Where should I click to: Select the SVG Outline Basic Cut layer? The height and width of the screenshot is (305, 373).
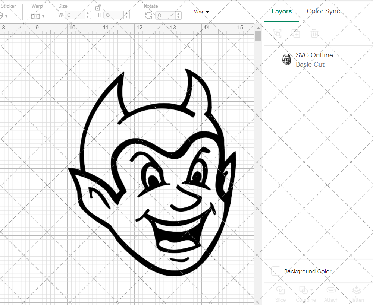(314, 60)
